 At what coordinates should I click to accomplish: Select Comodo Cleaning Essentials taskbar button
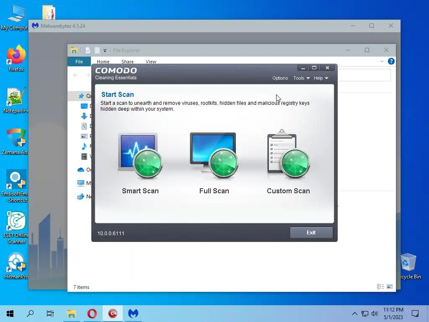pos(112,314)
